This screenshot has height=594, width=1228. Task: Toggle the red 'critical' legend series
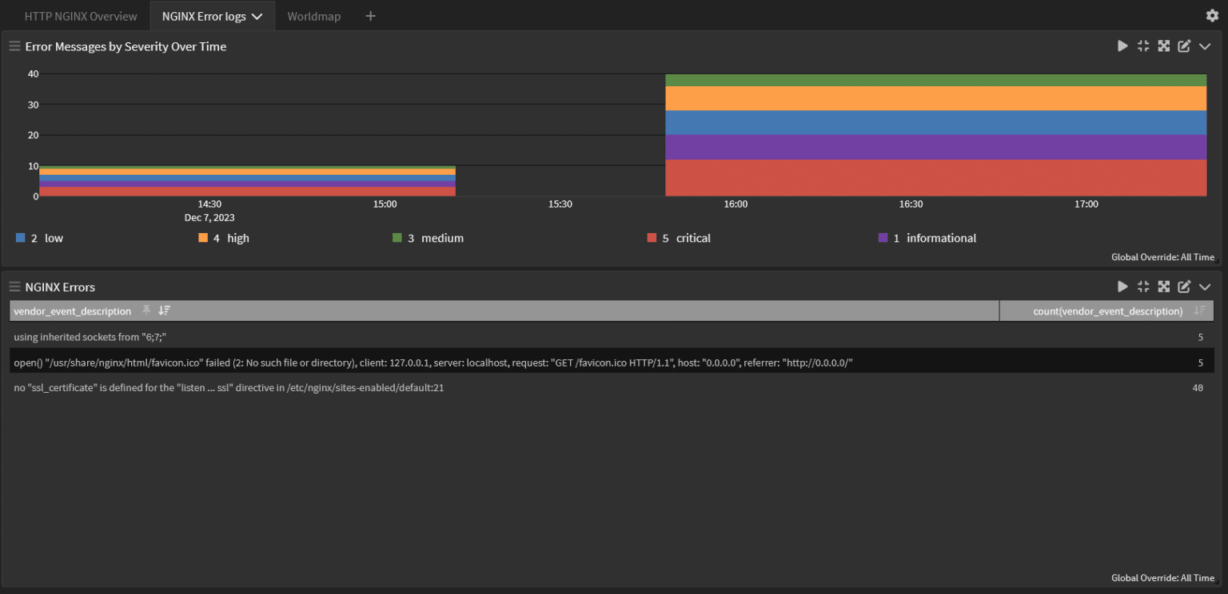[x=679, y=238]
